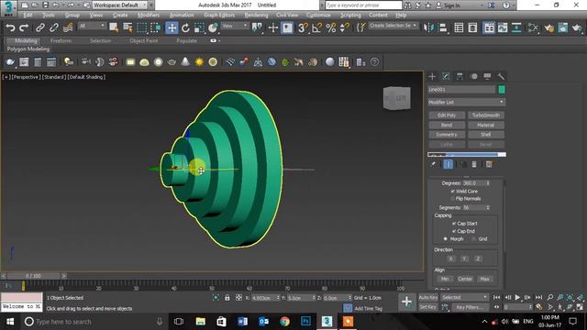
Task: Open the Modifiers menu
Action: [149, 15]
